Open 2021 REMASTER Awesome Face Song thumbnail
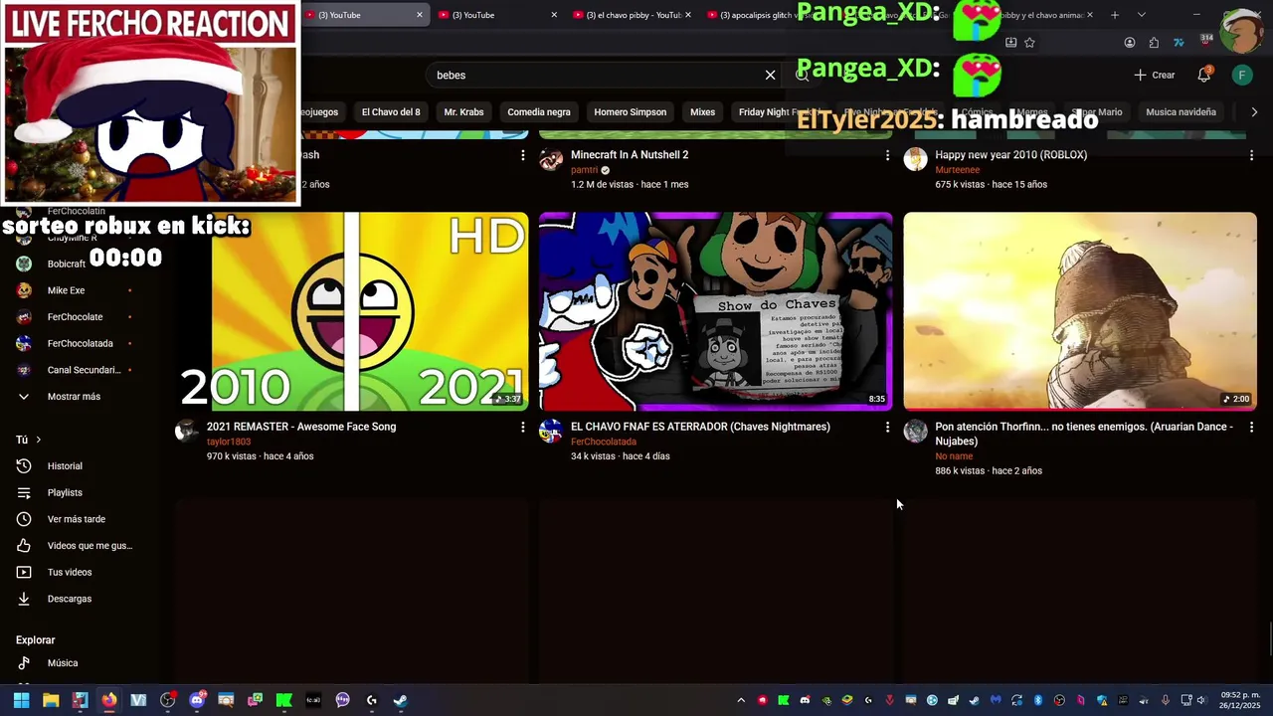 (351, 310)
